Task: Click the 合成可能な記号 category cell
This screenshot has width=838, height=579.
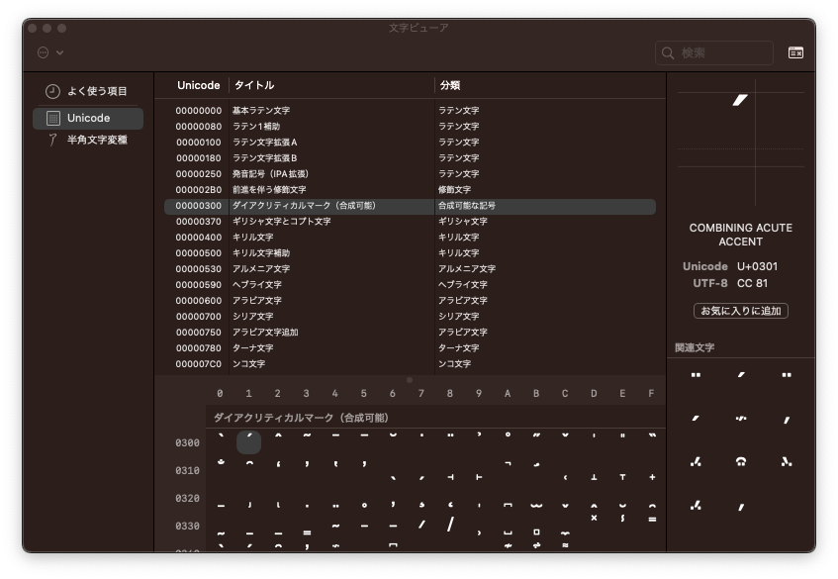Action: click(x=467, y=206)
